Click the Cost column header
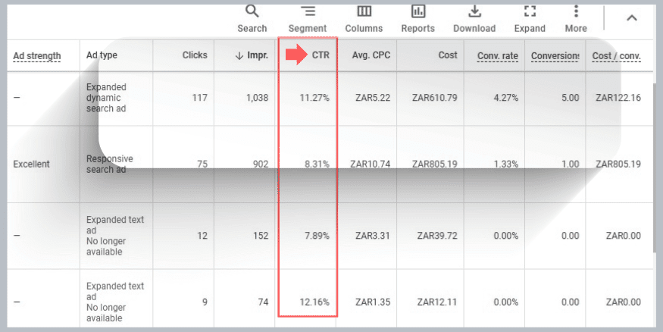 [447, 55]
